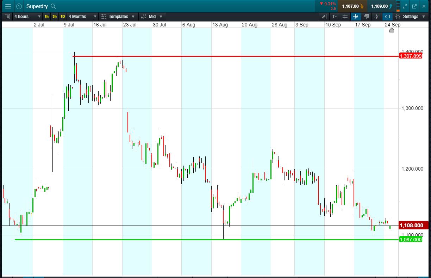Open the chart list panel icon
Screen dimensions: 431x278
click(x=7, y=17)
